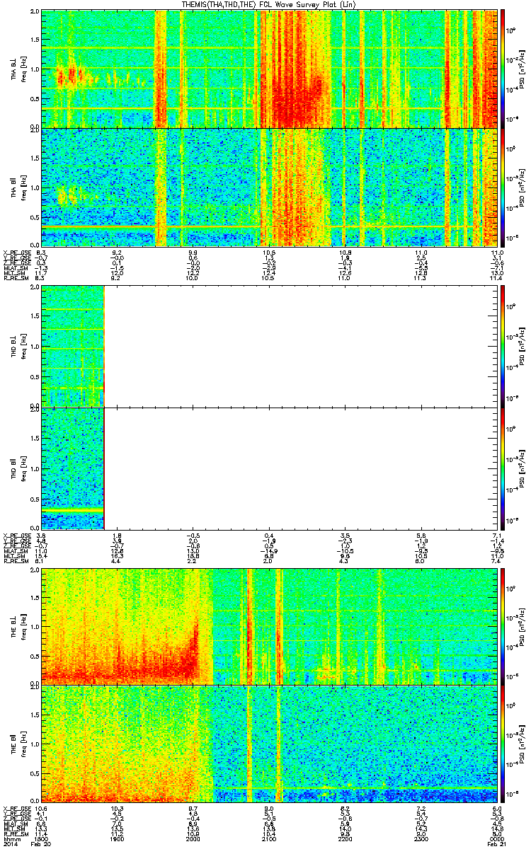The height and width of the screenshot is (849, 531).
Task: Click the PSD color bar beside THE Bll panel
Action: [x=503, y=744]
